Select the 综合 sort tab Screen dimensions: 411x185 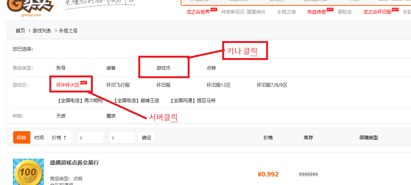(22, 137)
